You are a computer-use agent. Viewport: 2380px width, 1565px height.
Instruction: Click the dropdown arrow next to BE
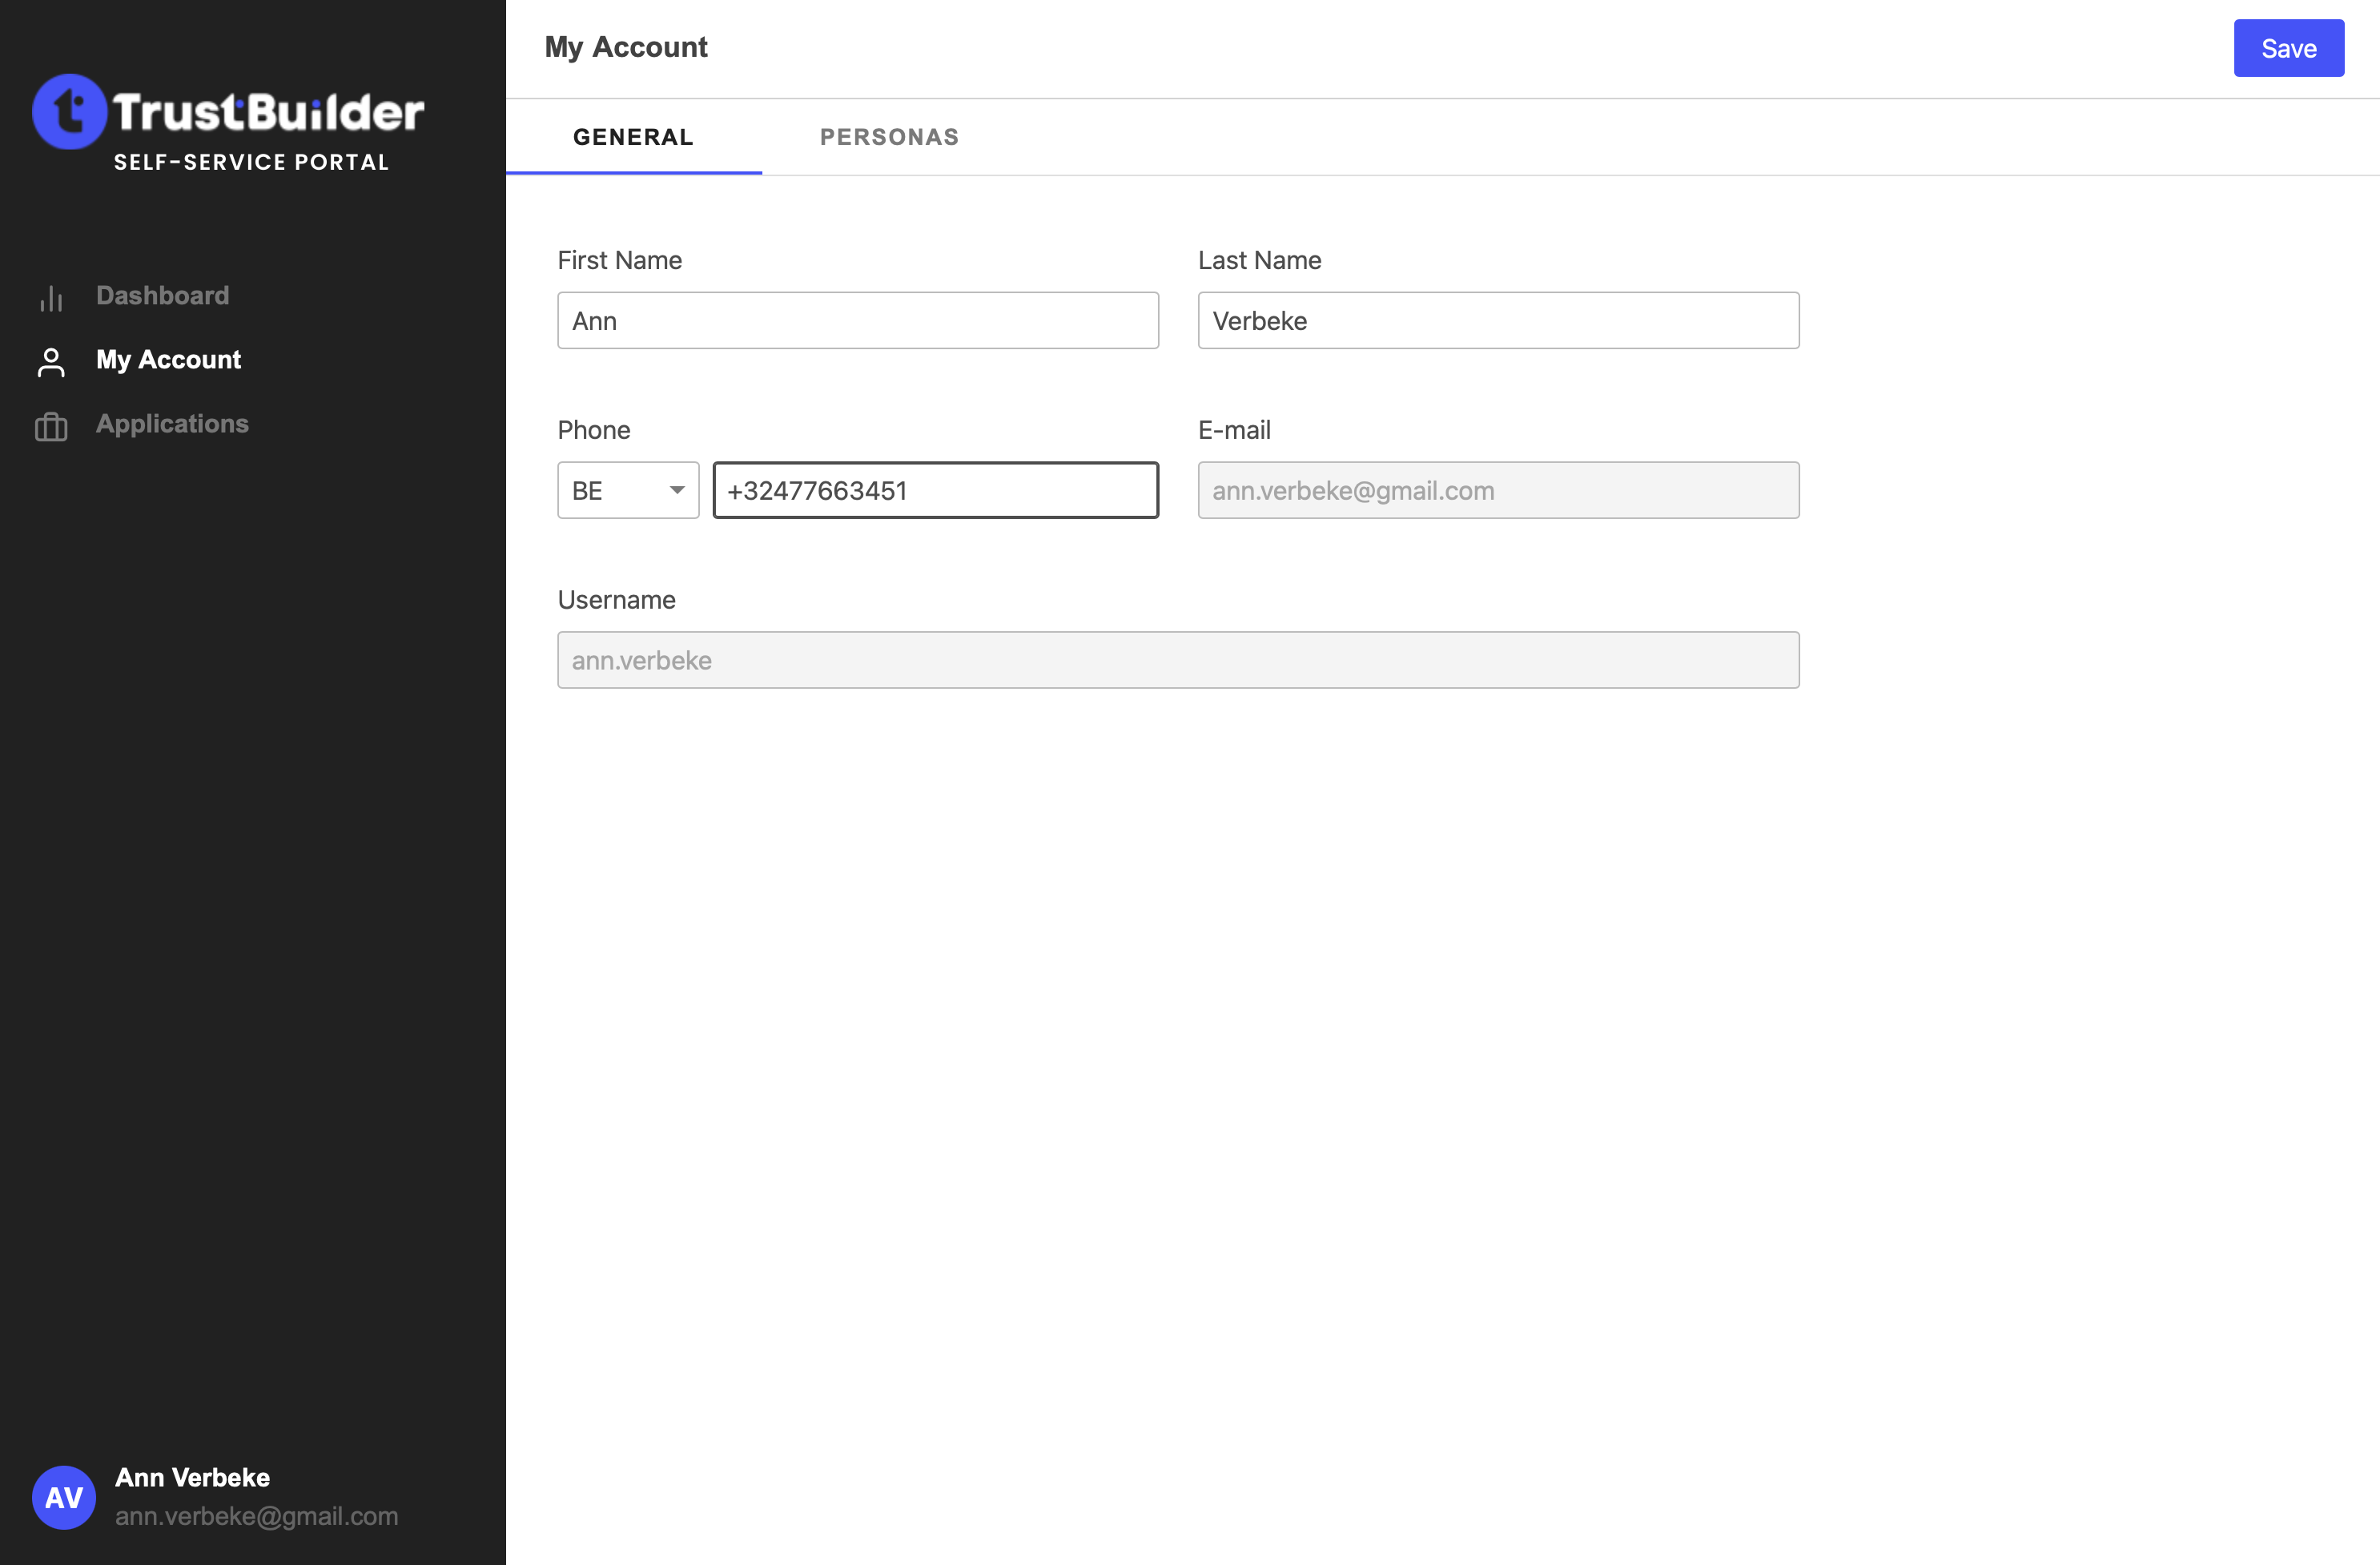click(677, 490)
